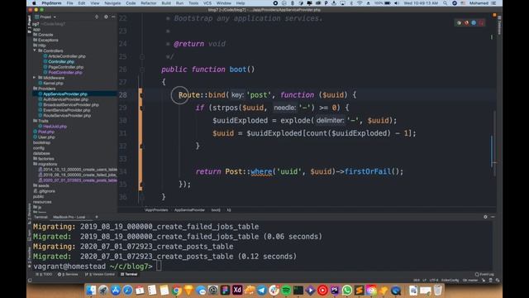Image resolution: width=529 pixels, height=298 pixels.
Task: Open the VCS menu
Action: [207, 3]
